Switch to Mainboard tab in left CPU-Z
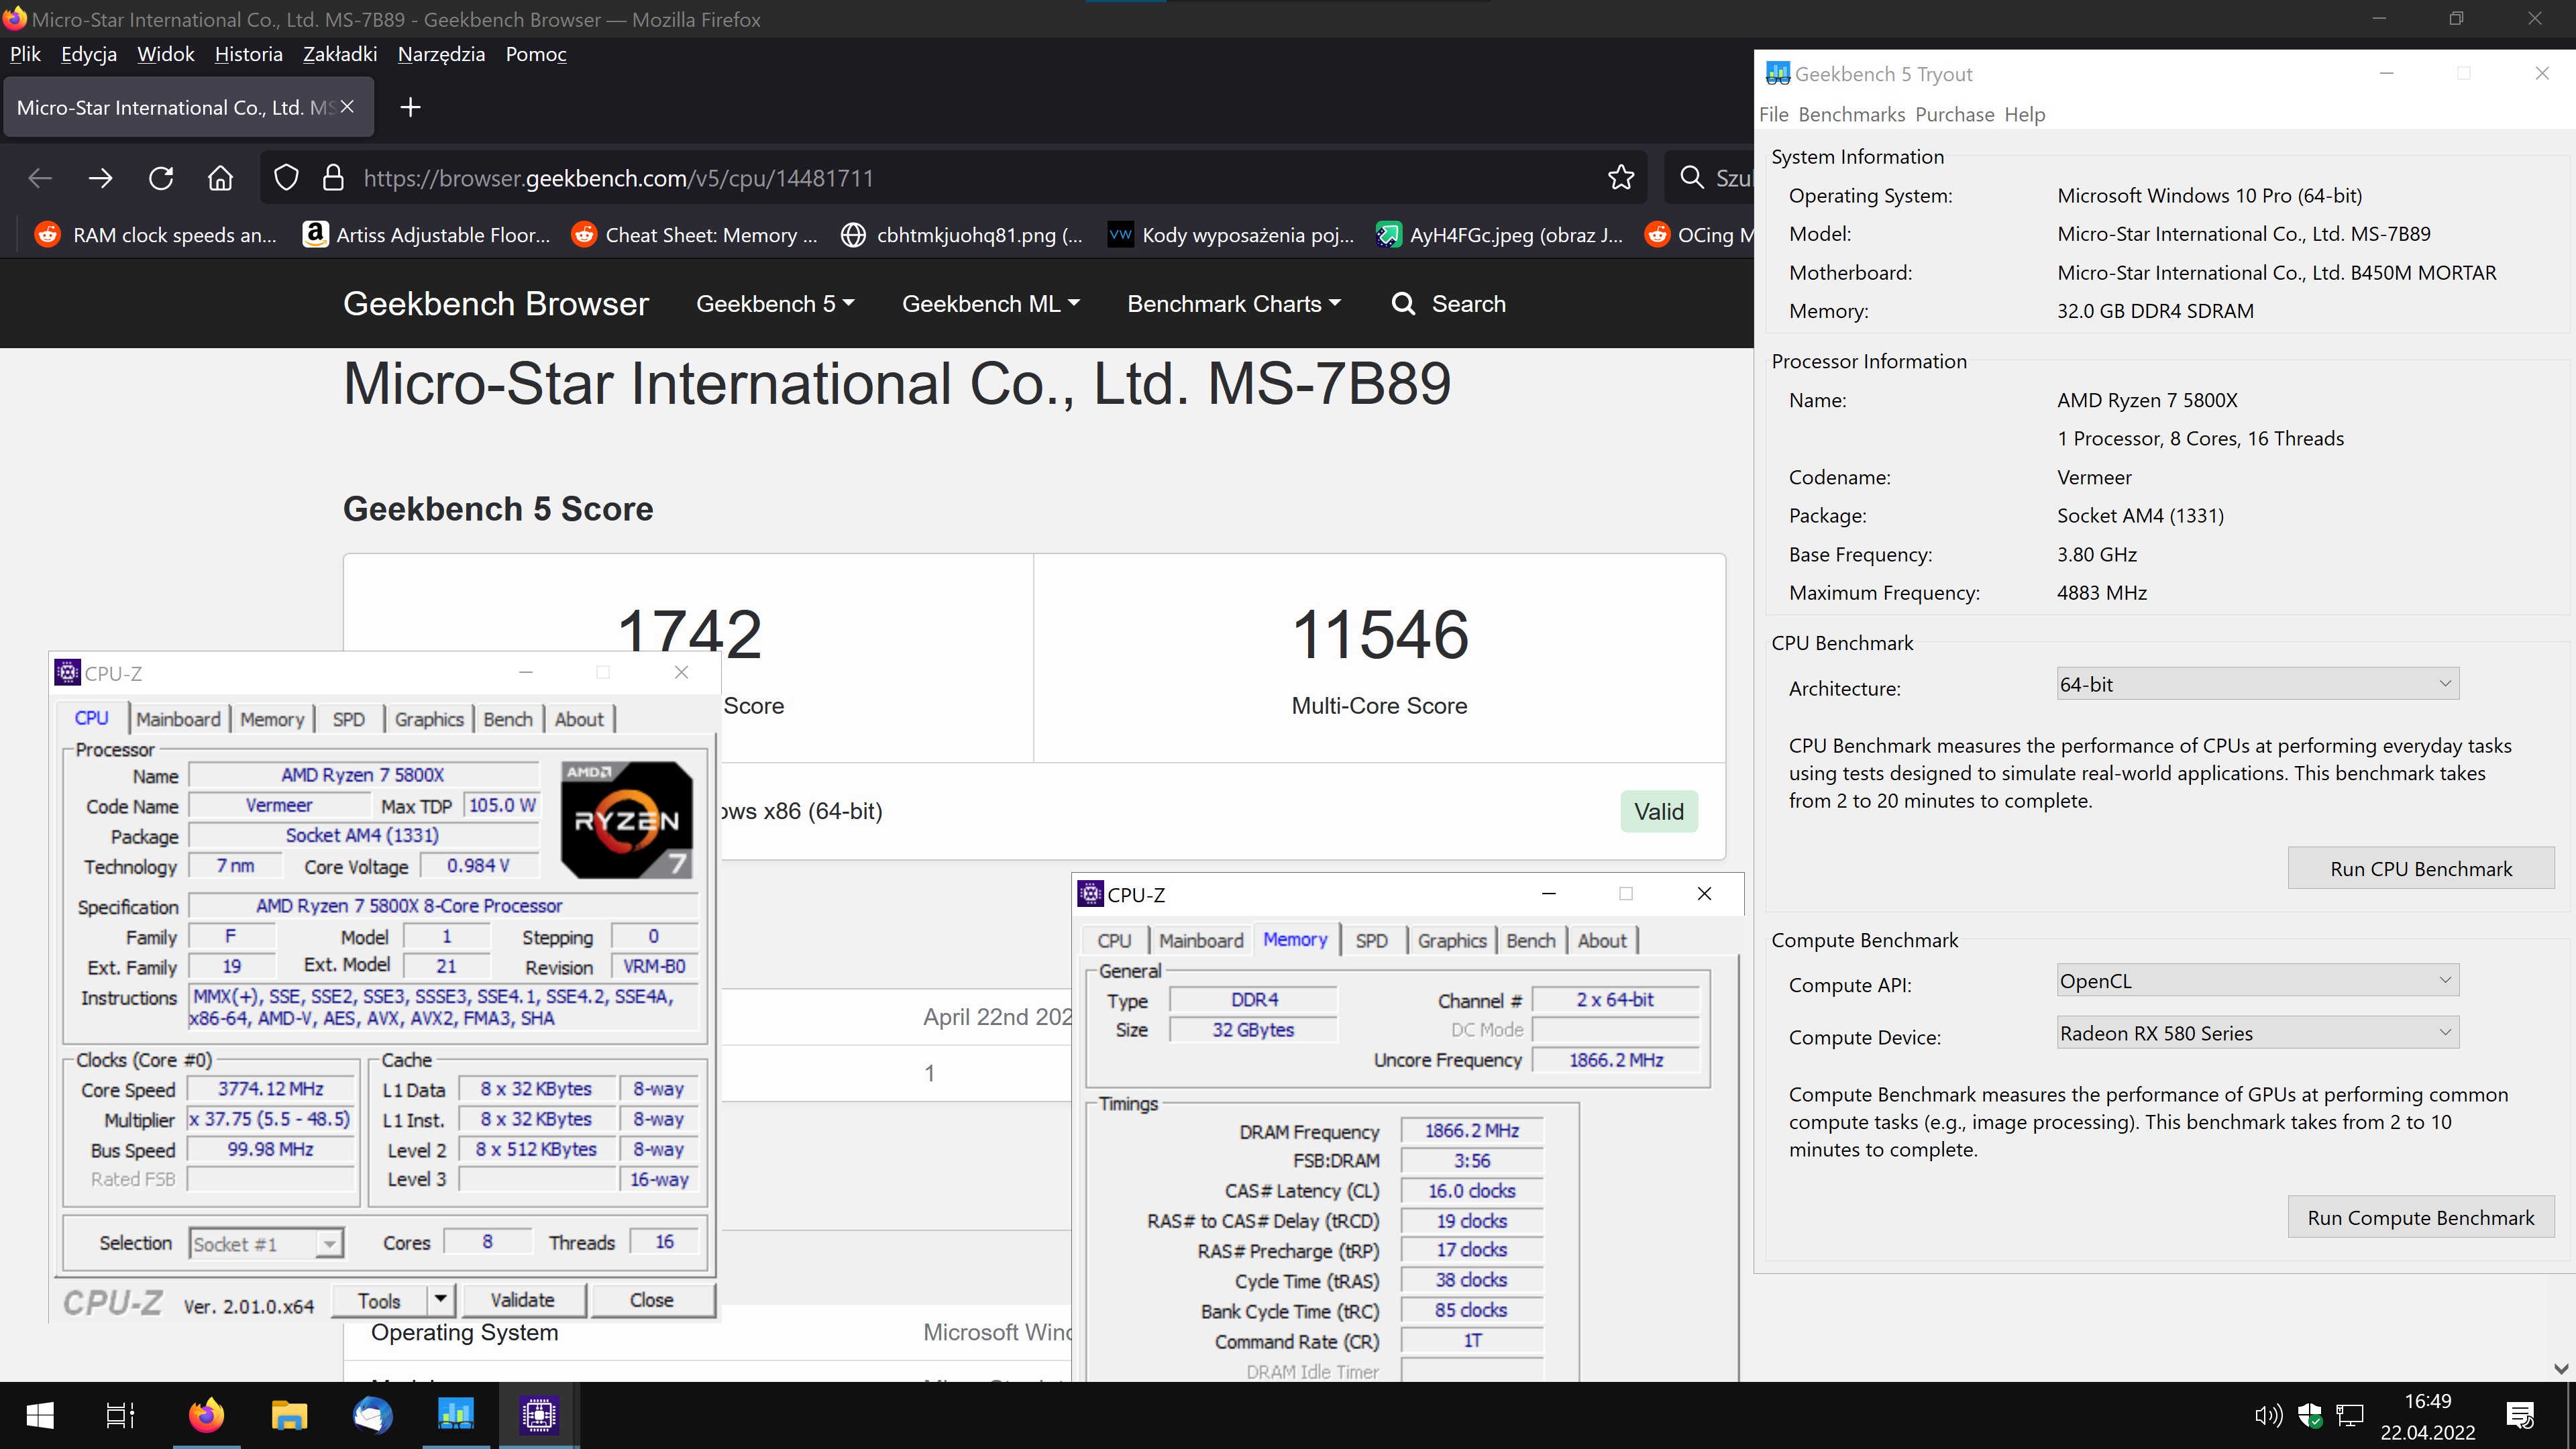Viewport: 2576px width, 1449px height. click(178, 719)
